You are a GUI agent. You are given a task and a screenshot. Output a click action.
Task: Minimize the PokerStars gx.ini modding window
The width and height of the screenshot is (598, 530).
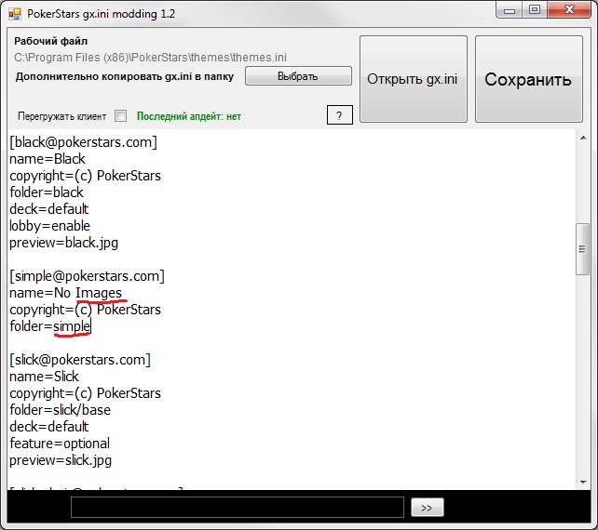(510, 10)
